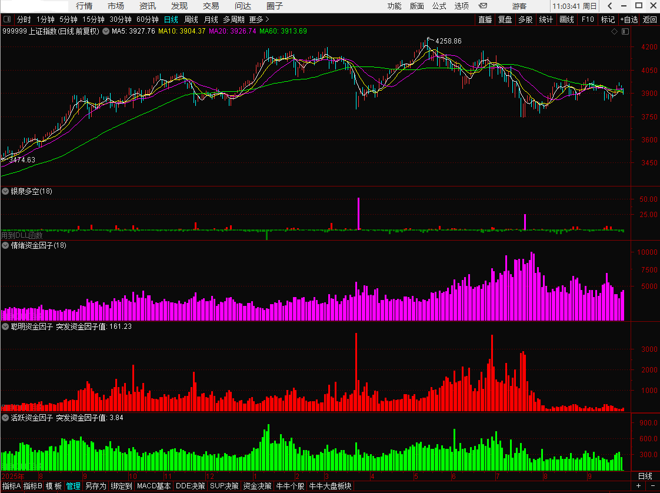Select the MACD基本 template tab
The height and width of the screenshot is (493, 660).
pos(154,486)
